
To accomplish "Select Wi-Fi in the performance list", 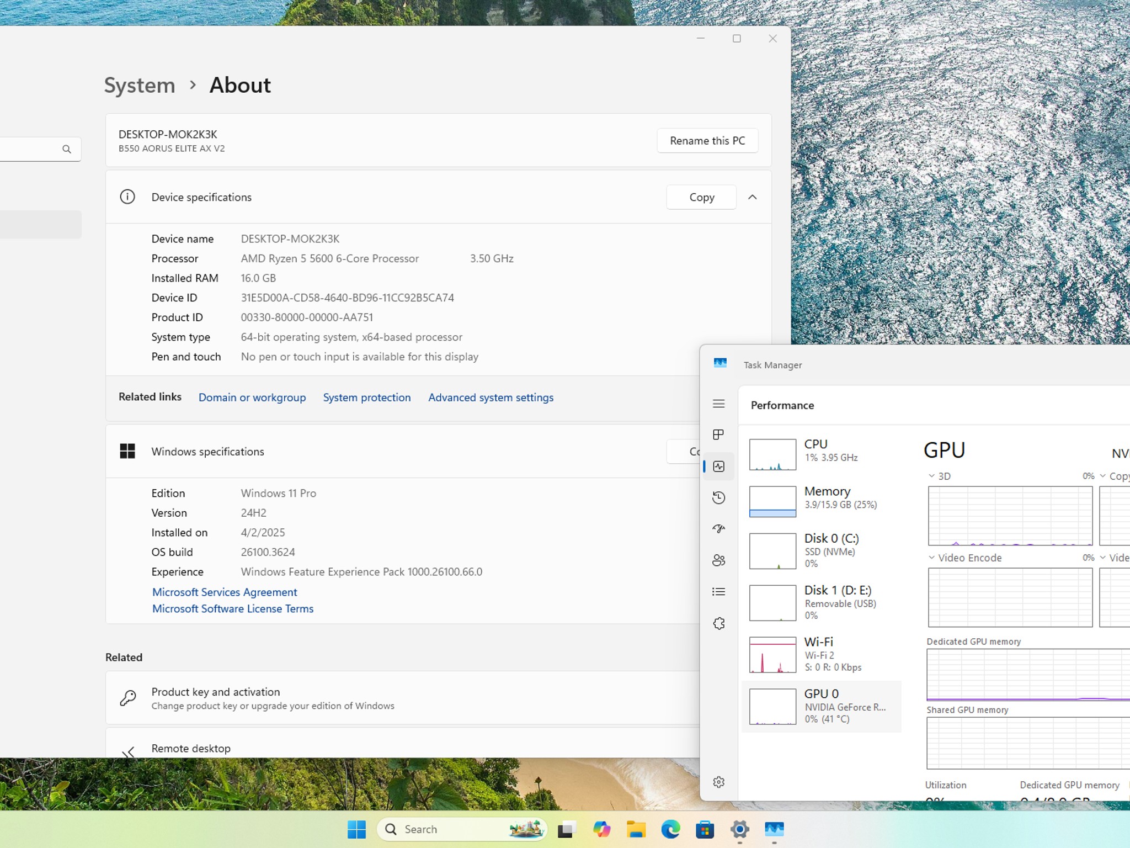I will 821,655.
